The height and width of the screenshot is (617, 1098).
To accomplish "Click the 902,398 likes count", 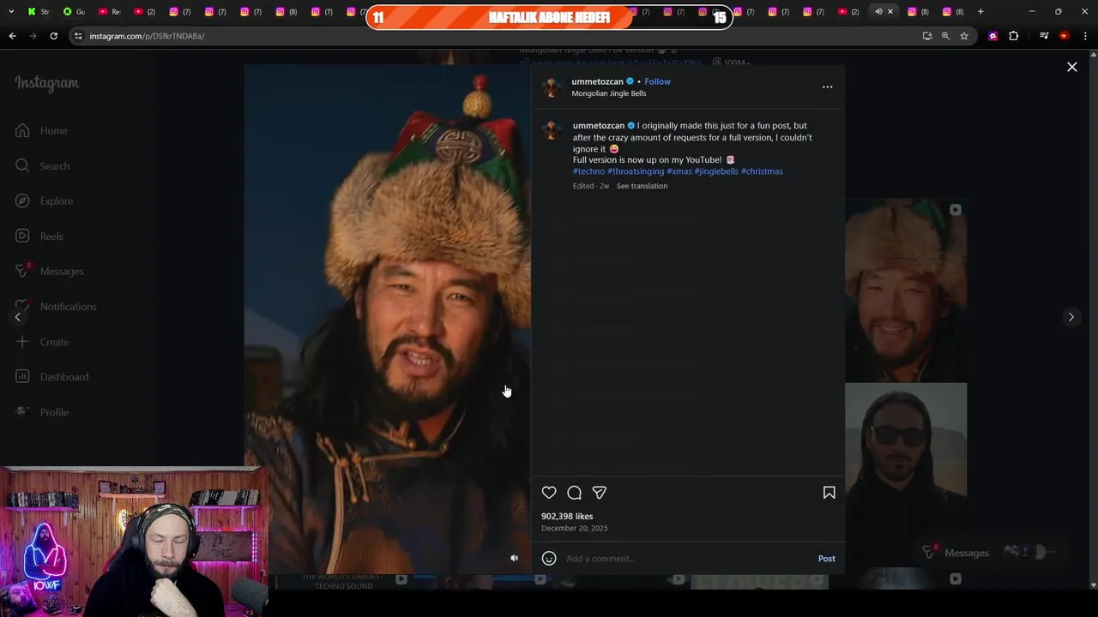I will (x=567, y=517).
